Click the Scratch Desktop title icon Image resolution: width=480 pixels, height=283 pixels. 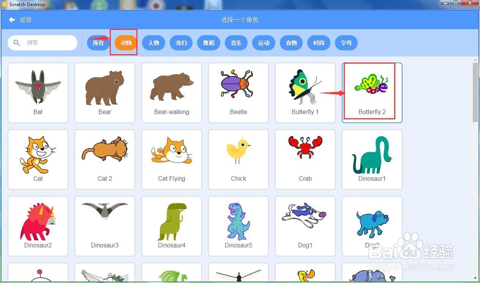[4, 4]
